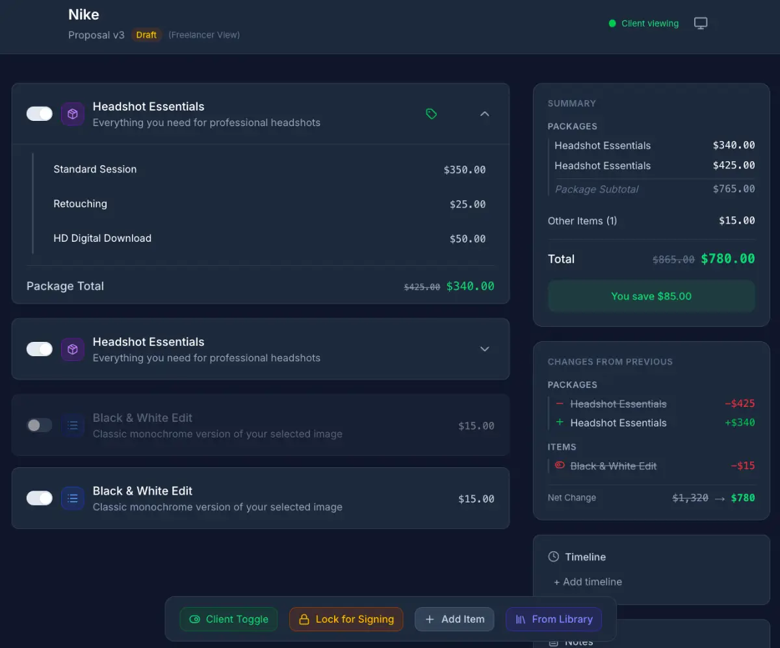Disable the active Black & White Edit item
This screenshot has height=648, width=780.
40,499
